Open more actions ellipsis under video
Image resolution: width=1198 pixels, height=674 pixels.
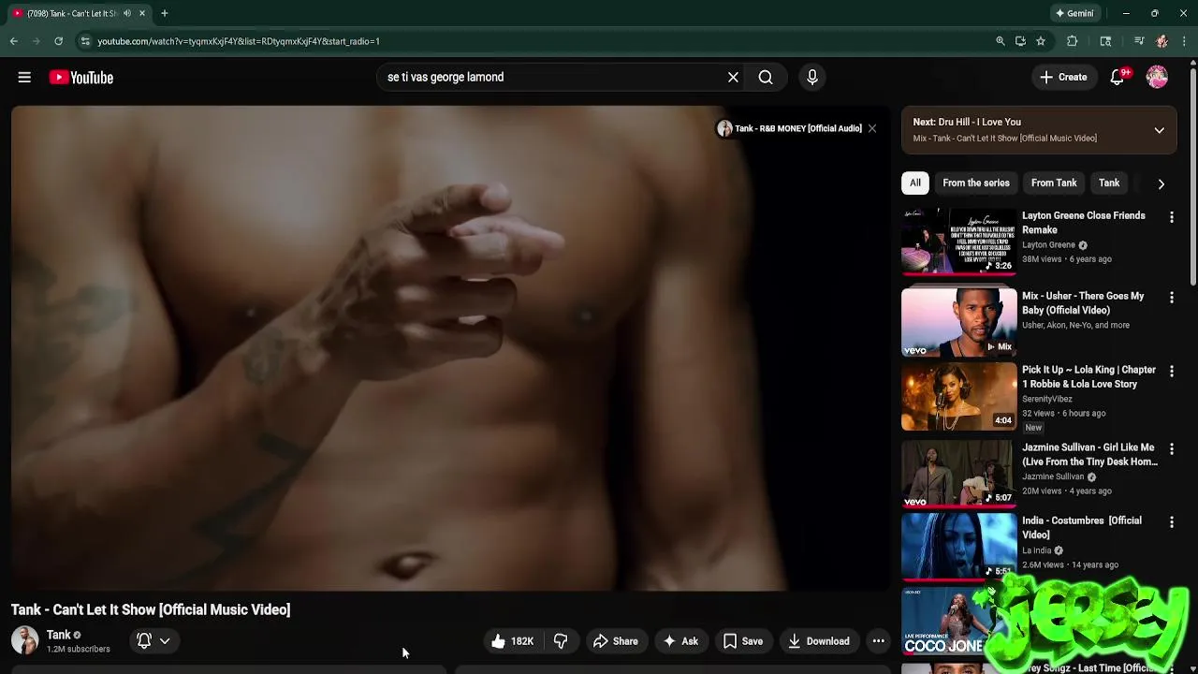coord(878,641)
